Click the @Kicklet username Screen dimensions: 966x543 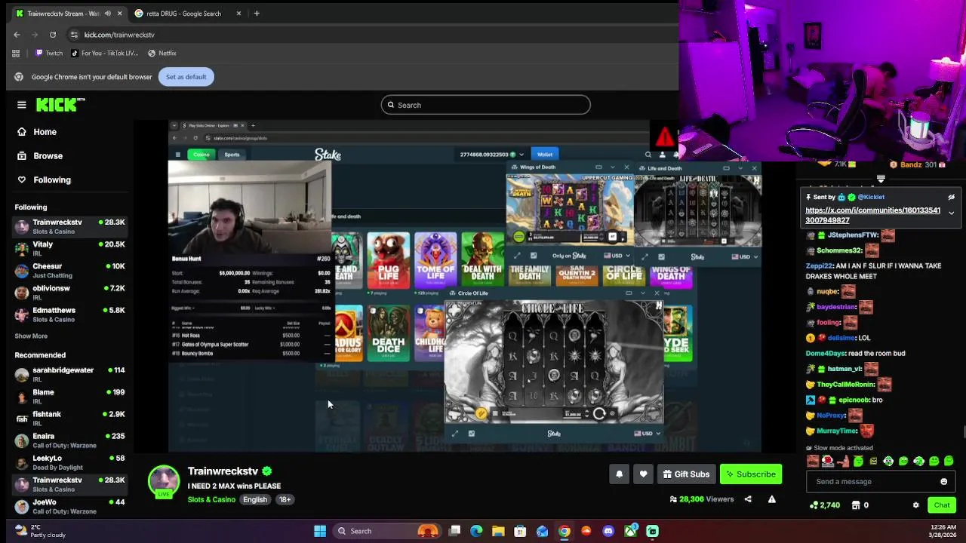coord(871,198)
